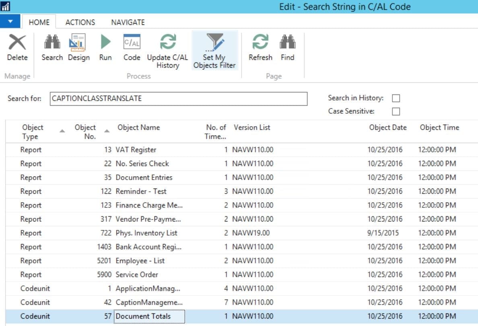Open the ACTIONS ribbon tab
The image size is (478, 326).
(x=80, y=22)
